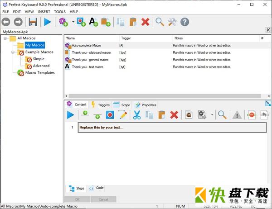Select the My Macros folder
This screenshot has height=209, width=272.
point(35,45)
